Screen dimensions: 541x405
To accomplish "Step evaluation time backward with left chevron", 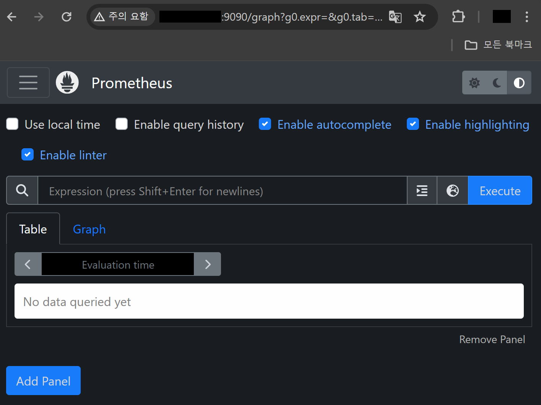I will (x=28, y=264).
